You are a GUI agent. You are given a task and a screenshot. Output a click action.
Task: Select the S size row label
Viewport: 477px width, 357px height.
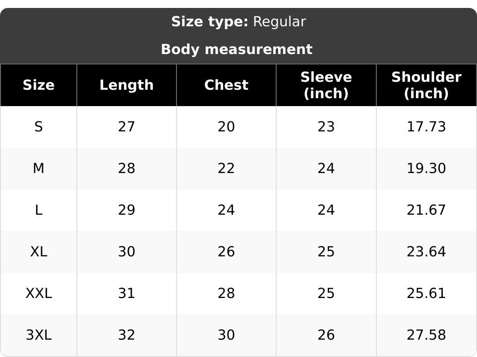[x=39, y=127]
